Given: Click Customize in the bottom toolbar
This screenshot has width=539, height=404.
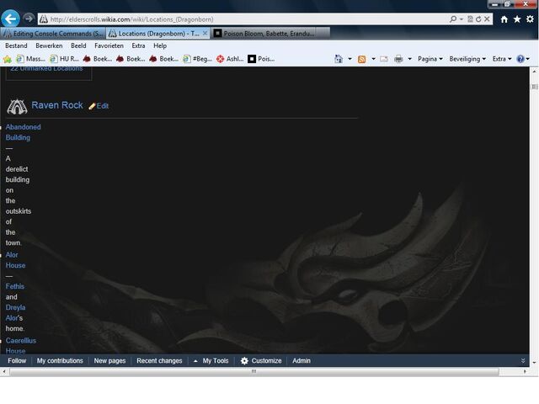Looking at the screenshot, I should (x=261, y=361).
